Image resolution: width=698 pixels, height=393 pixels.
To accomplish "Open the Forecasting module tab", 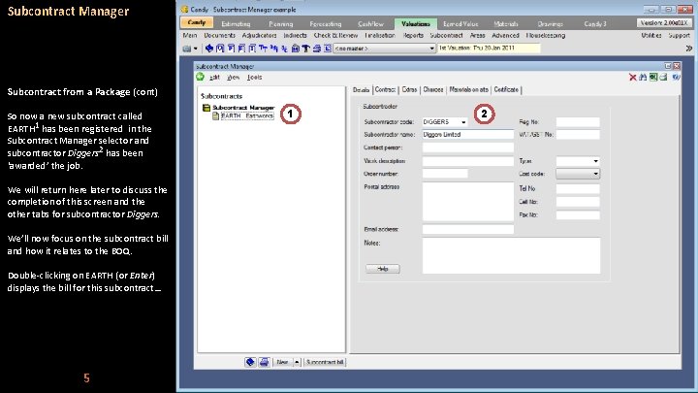I will (326, 23).
